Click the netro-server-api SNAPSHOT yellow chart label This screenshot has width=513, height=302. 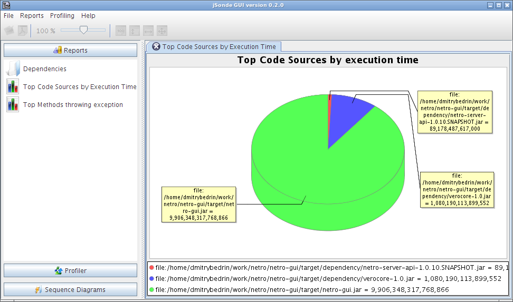(x=455, y=112)
